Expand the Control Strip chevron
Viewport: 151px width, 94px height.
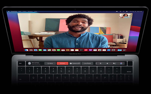96,63
